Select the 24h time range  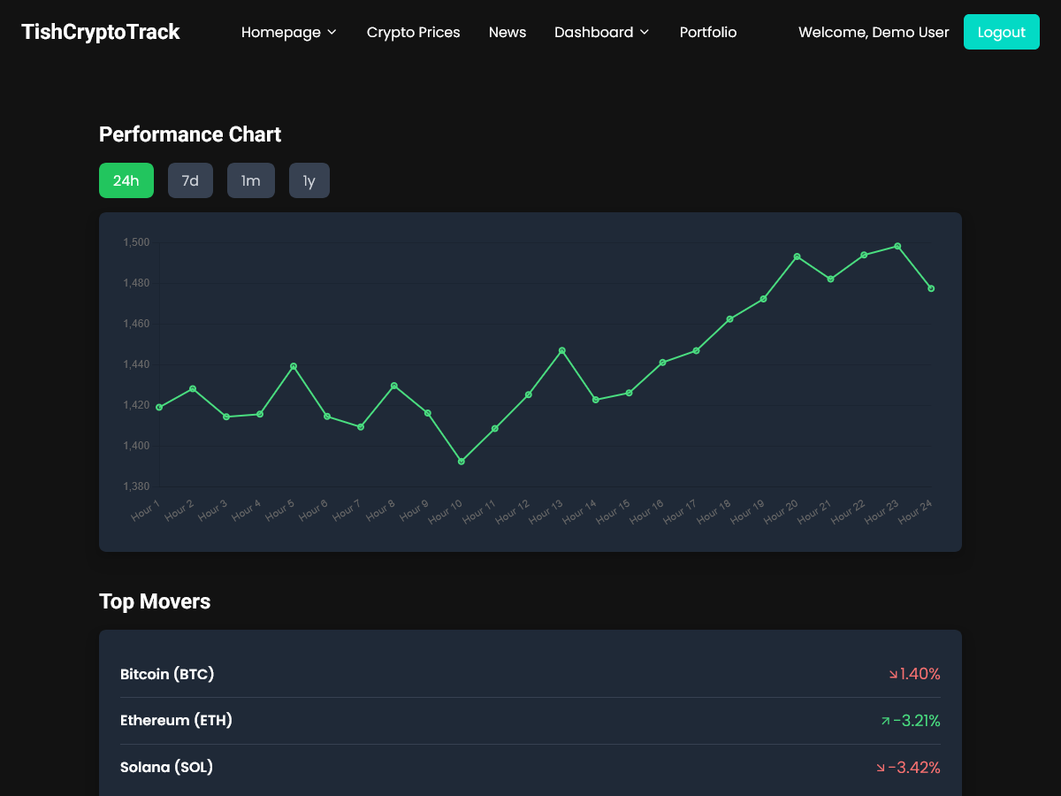tap(126, 180)
